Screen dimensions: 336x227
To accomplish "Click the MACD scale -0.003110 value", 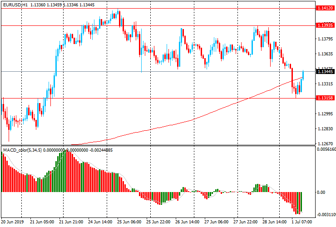I will point(325,214).
